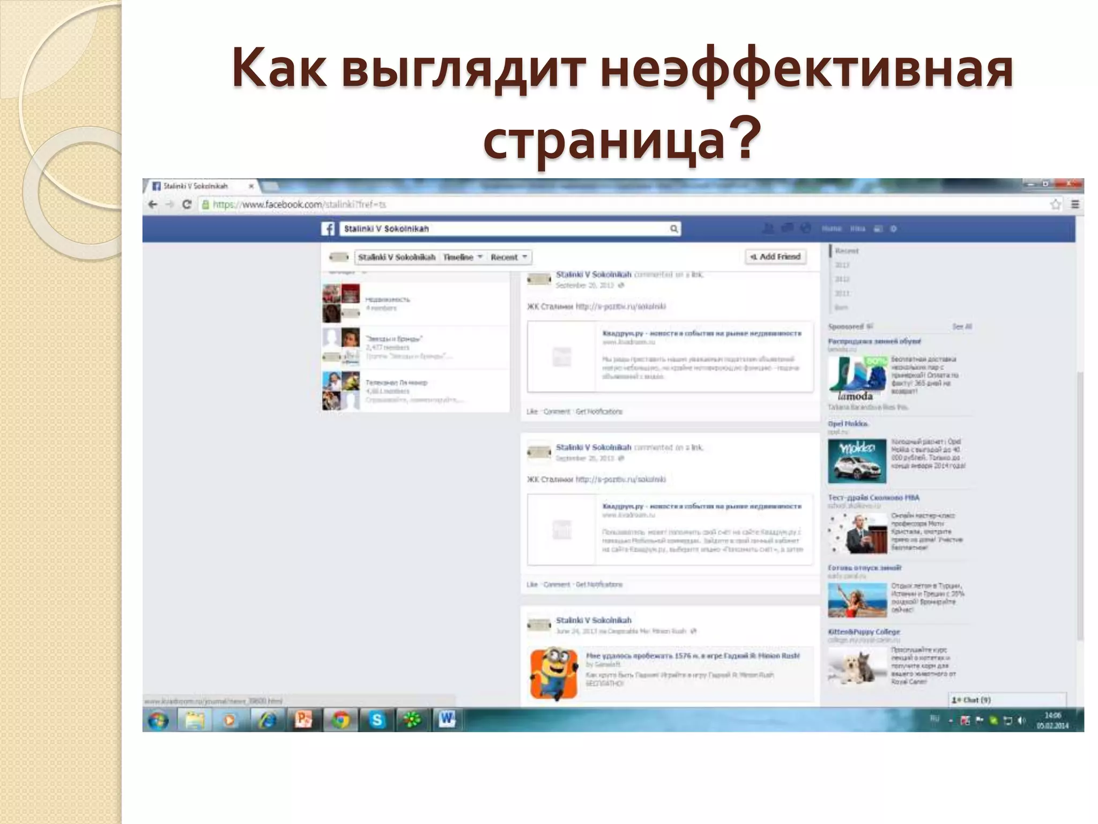Screen dimensions: 1098x824
Task: Open the Квадрум.ру link card in first post
Action: pyautogui.click(x=670, y=357)
